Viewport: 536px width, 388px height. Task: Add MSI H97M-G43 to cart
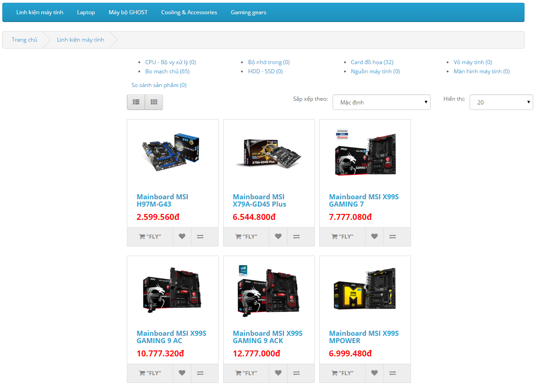150,236
